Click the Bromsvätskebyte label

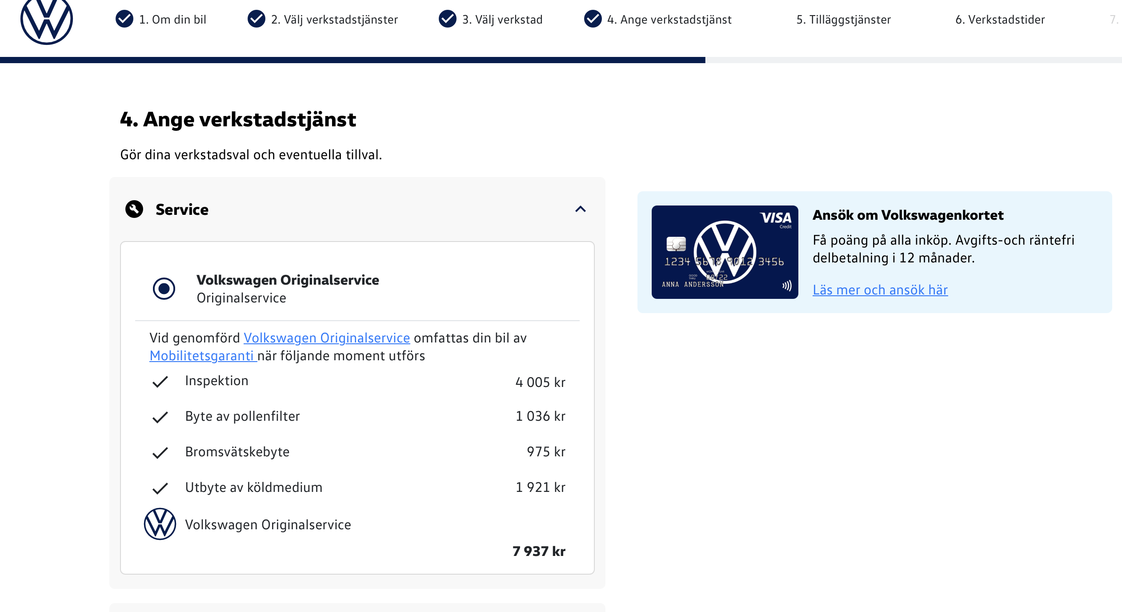pyautogui.click(x=237, y=452)
